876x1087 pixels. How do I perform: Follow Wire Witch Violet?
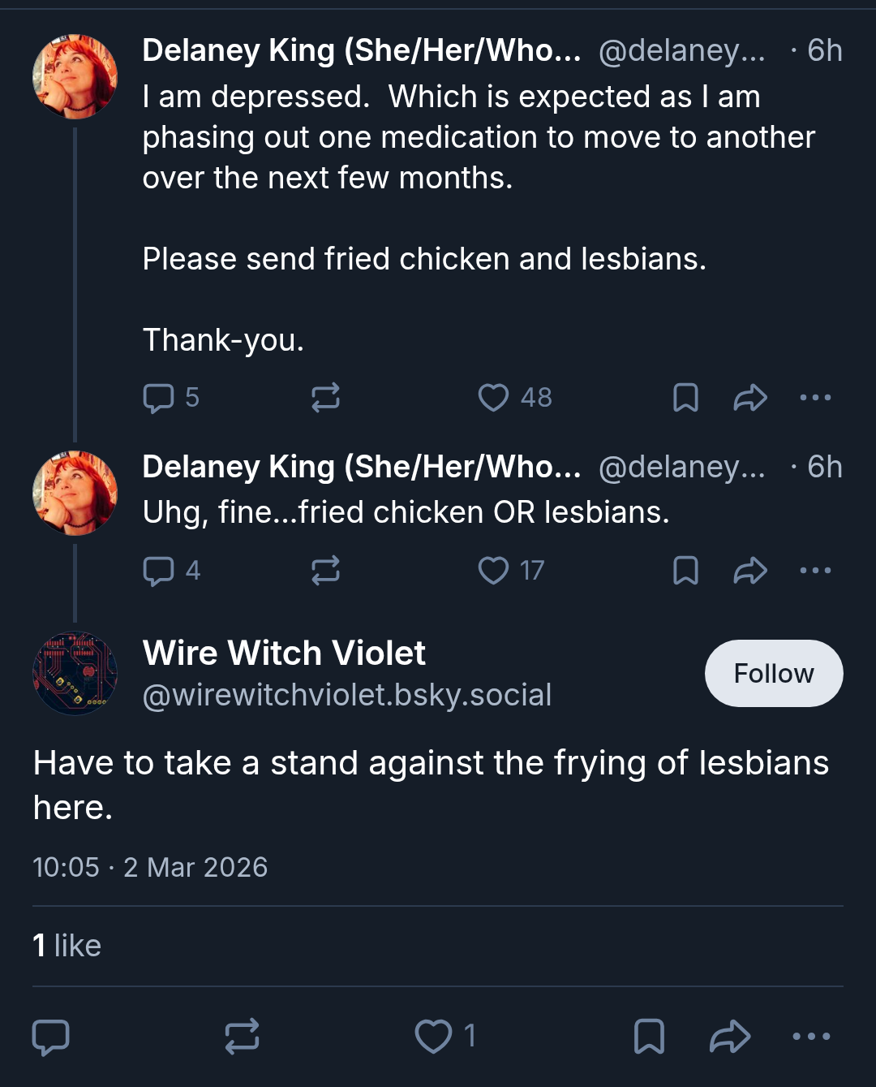pos(774,673)
